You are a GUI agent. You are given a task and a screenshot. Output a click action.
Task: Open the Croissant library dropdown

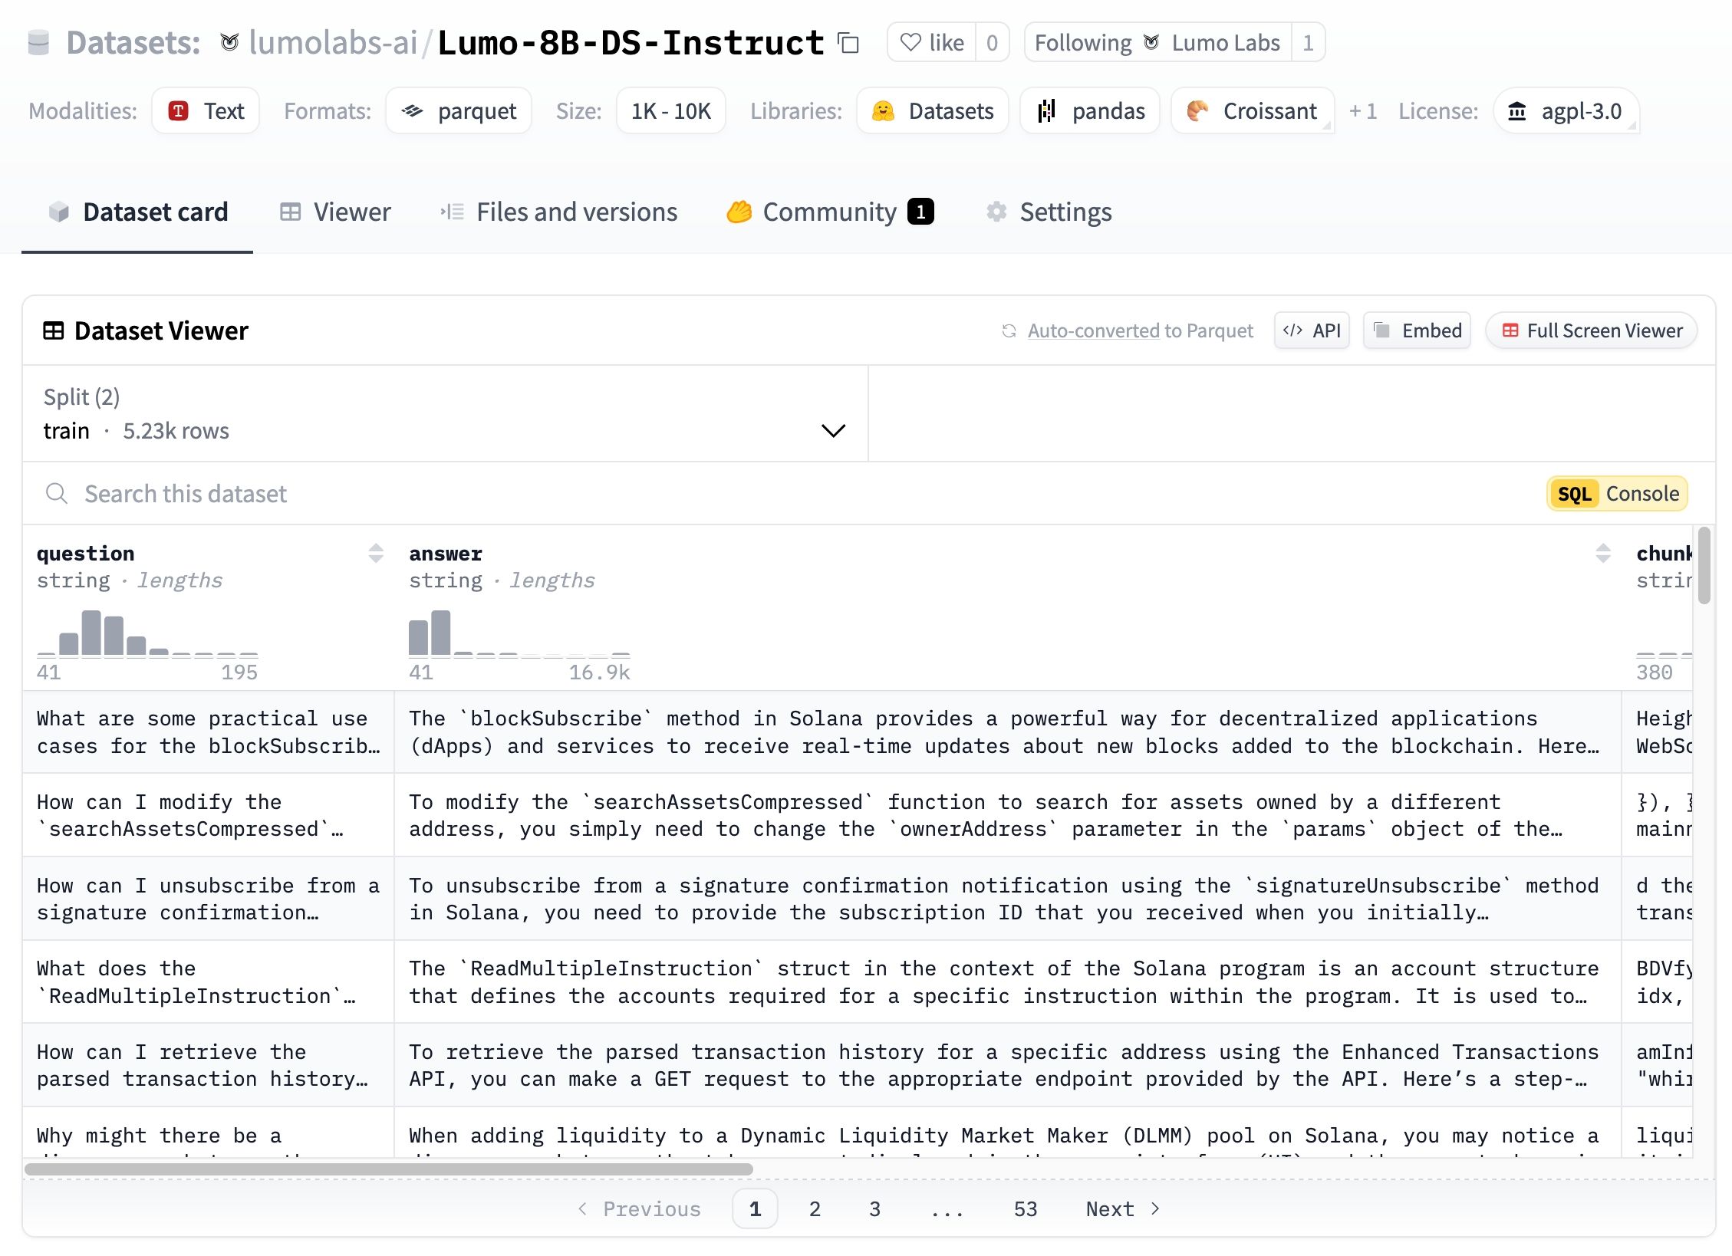pos(1253,111)
